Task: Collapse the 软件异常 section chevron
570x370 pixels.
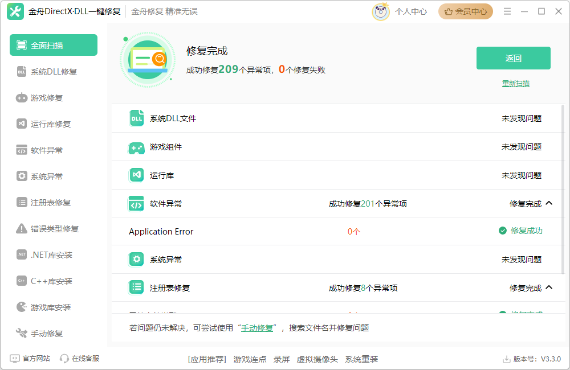Action: (x=549, y=203)
